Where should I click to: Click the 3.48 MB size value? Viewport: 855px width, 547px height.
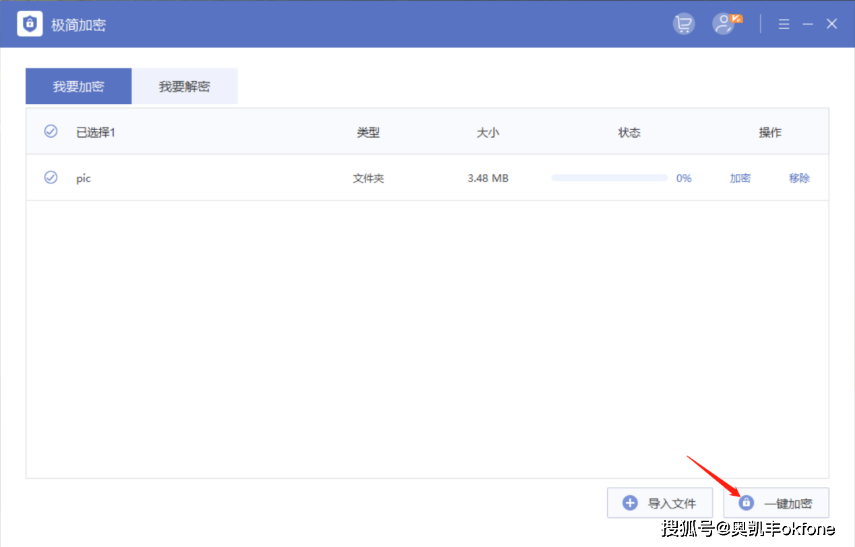click(488, 178)
